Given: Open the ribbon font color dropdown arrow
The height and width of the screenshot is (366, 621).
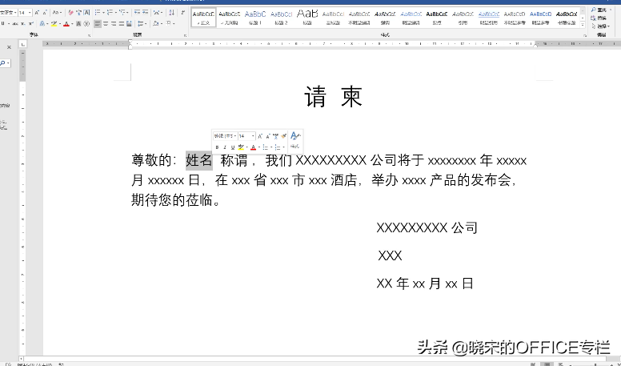Looking at the screenshot, I should click(x=73, y=23).
